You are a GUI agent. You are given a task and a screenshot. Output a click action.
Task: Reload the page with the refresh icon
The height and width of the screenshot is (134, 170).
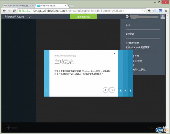[x=14, y=11]
